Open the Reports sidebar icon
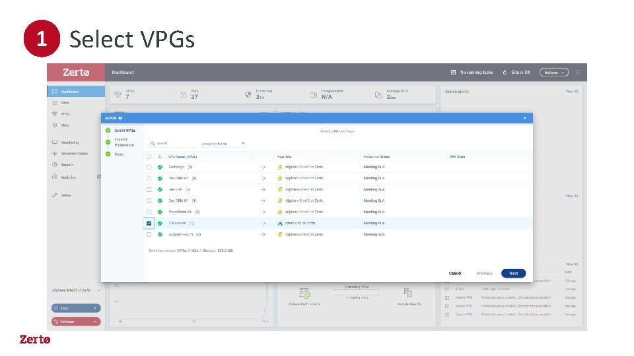This screenshot has width=634, height=356. (55, 165)
